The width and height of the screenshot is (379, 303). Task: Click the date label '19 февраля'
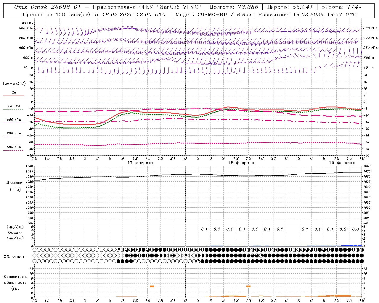pos(342,163)
